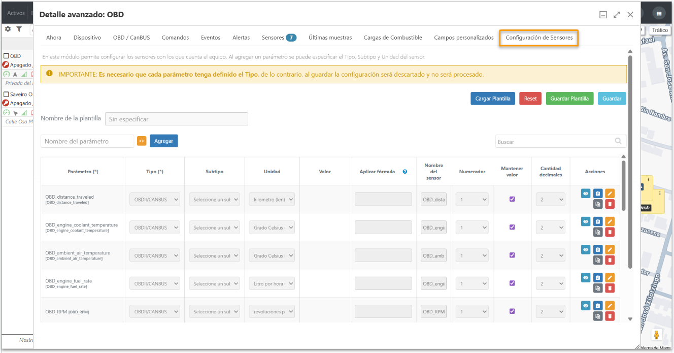Click the Nombre de la plantilla field
The height and width of the screenshot is (353, 674).
pyautogui.click(x=177, y=119)
